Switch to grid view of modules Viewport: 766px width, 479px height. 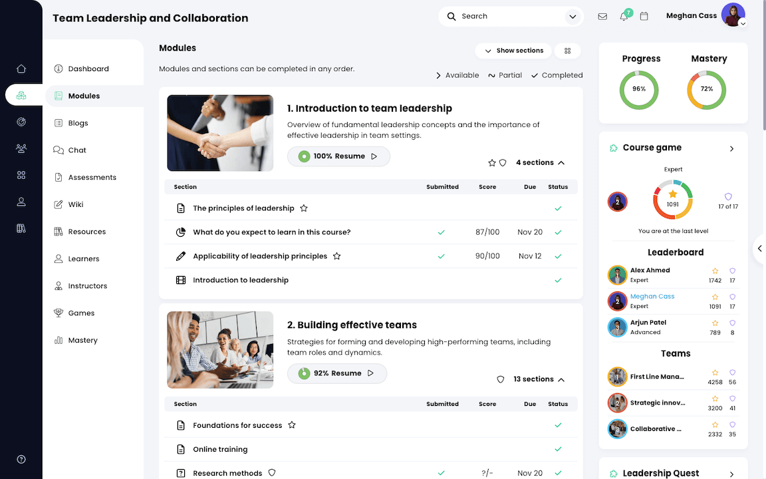pos(567,51)
